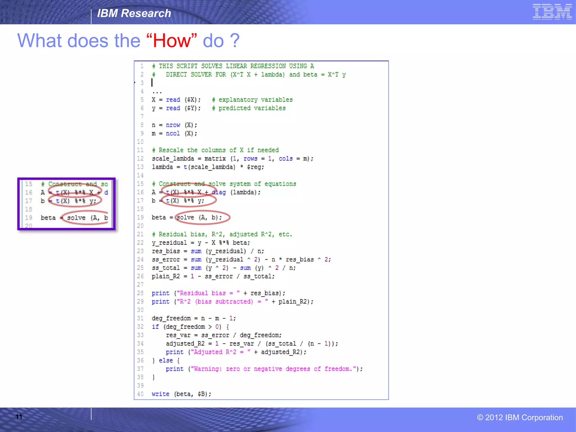Click the IBM logo in header
Viewport: 576px width, 432px height.
552,12
